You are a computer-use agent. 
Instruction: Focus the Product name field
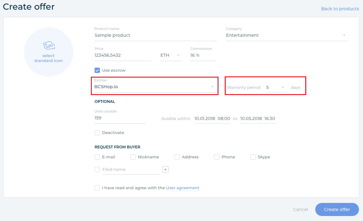(155, 35)
